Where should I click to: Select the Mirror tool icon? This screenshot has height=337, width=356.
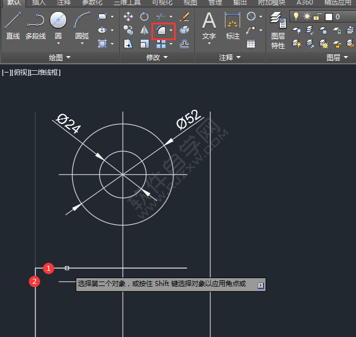tap(144, 30)
